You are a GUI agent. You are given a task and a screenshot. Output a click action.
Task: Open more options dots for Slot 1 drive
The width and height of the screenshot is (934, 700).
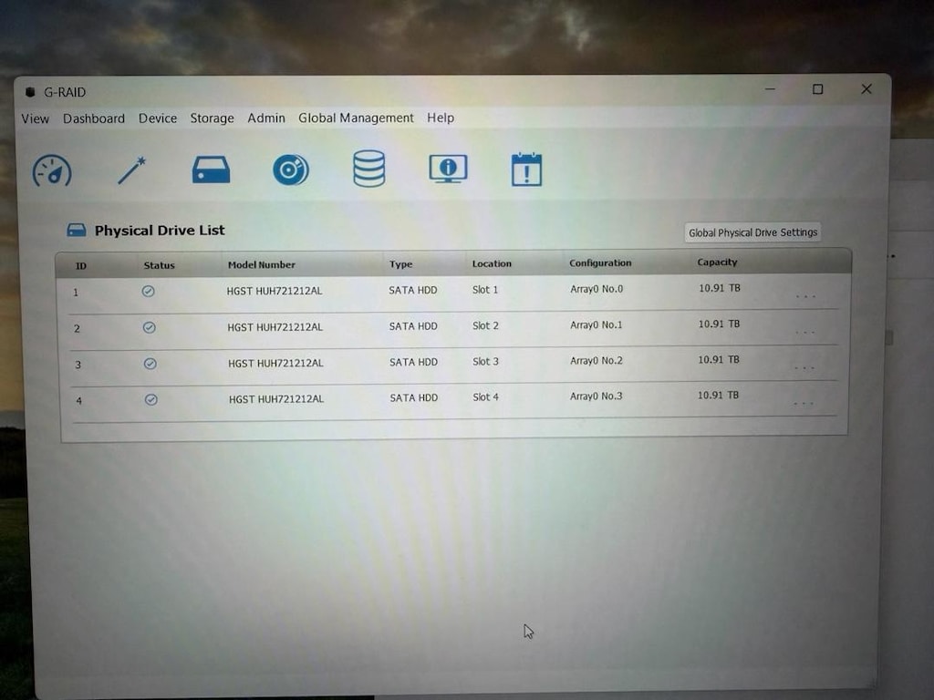tap(805, 296)
